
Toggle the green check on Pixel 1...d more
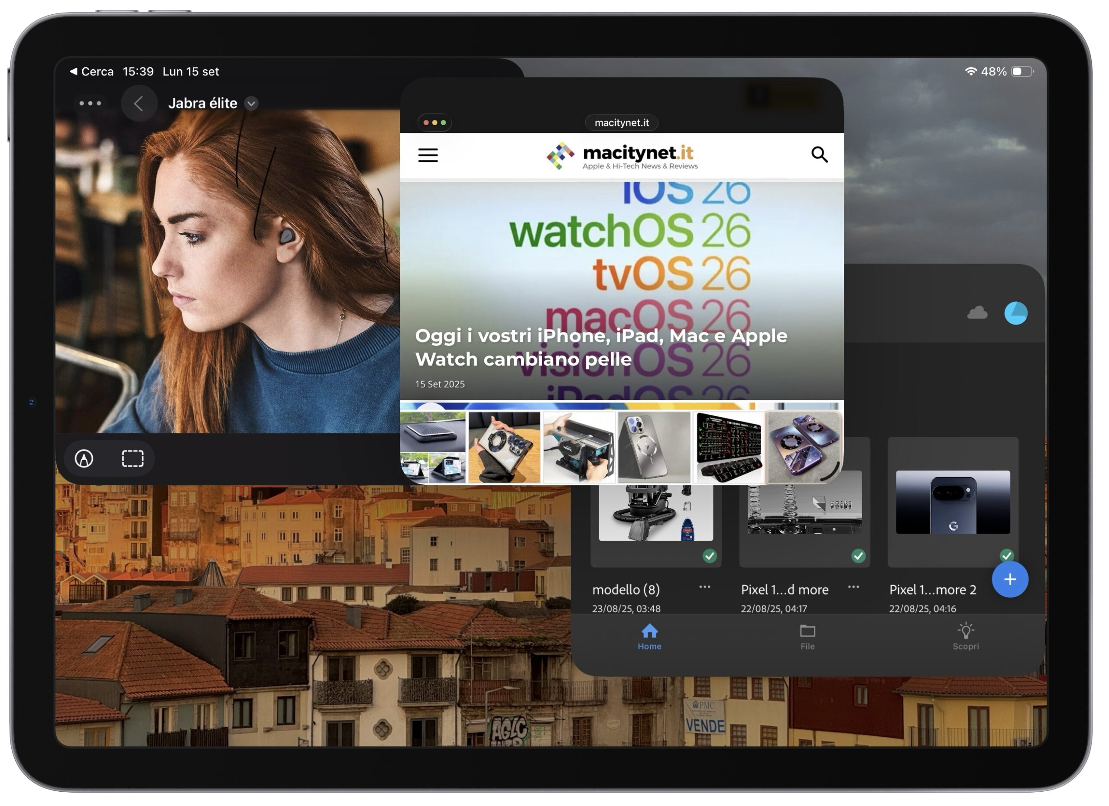(859, 557)
